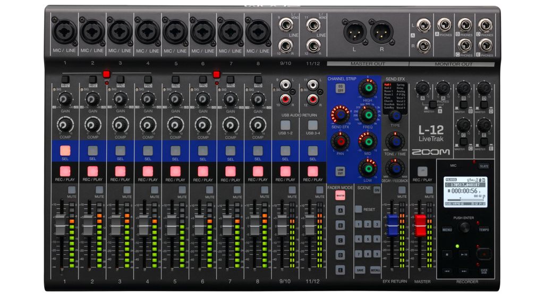Image resolution: width=544 pixels, height=297 pixels.
Task: Mute channel 1
Action: [x=72, y=190]
